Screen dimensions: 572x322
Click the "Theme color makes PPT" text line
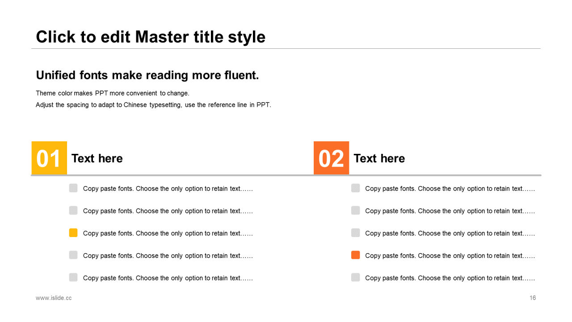(113, 93)
